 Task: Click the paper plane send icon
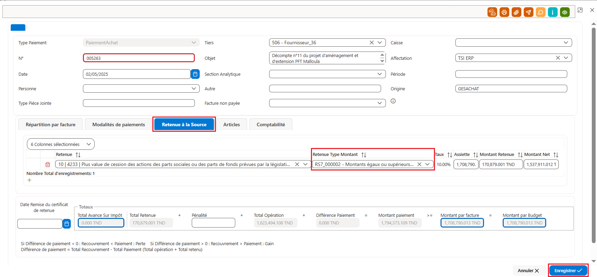click(x=528, y=12)
